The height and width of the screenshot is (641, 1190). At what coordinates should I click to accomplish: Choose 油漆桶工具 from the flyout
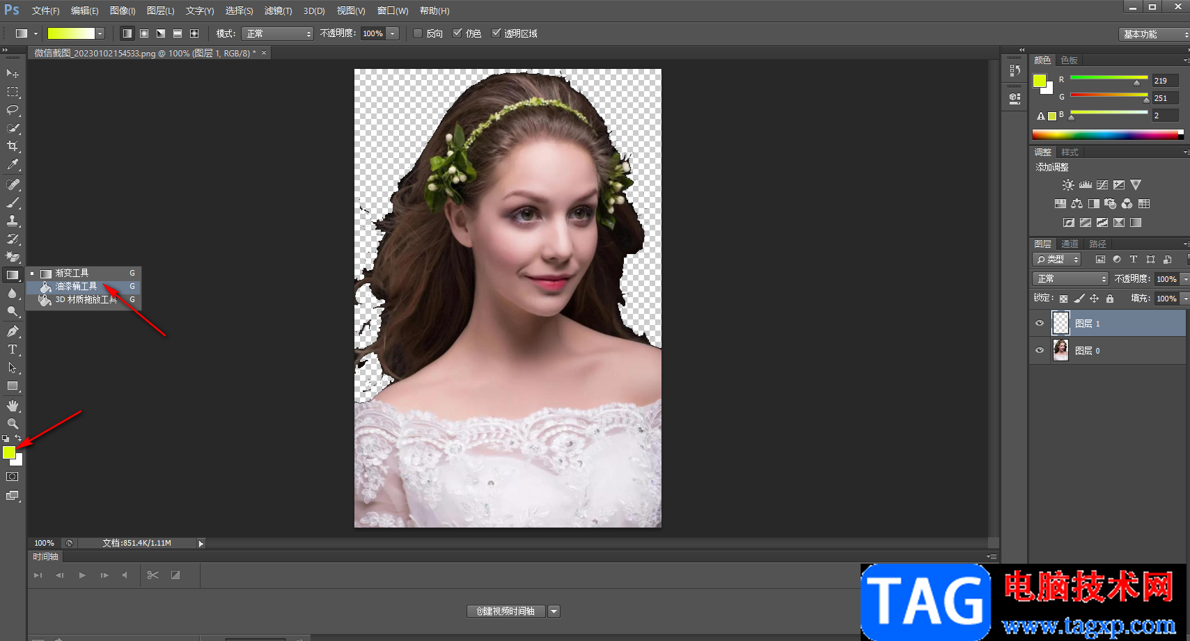tap(76, 286)
